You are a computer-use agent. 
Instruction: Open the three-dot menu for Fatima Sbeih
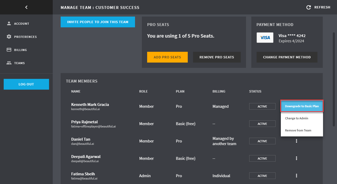click(x=297, y=176)
